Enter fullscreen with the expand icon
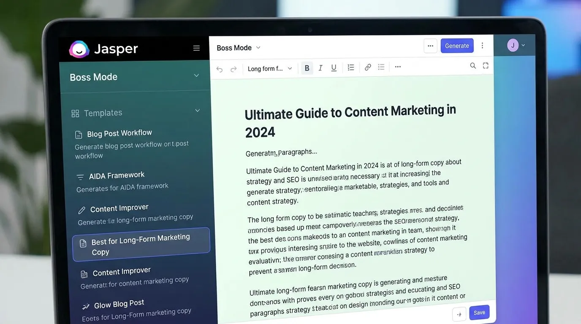This screenshot has width=581, height=324. point(486,65)
